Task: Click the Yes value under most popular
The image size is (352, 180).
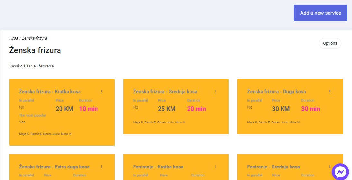Action: 22,122
